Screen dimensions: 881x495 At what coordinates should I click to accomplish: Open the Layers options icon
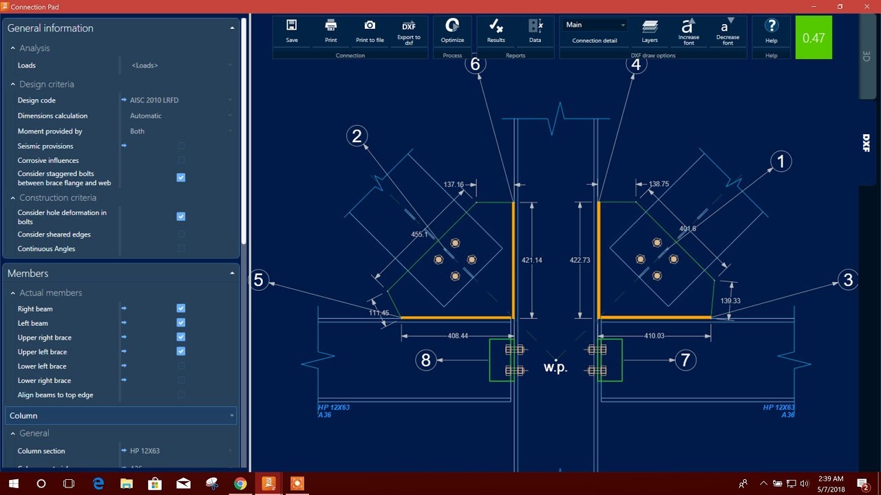[x=649, y=28]
